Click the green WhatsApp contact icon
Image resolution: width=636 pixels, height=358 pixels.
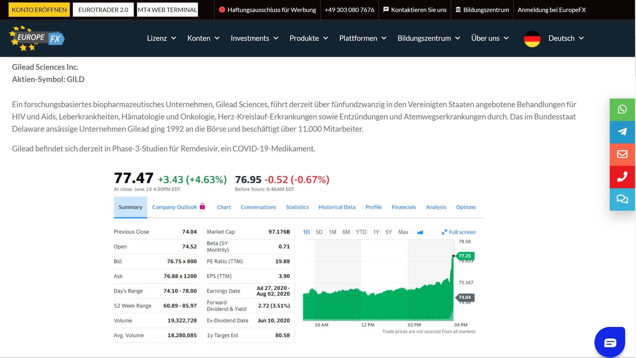click(622, 109)
